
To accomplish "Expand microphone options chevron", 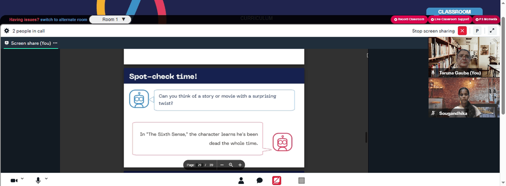I will (x=46, y=178).
